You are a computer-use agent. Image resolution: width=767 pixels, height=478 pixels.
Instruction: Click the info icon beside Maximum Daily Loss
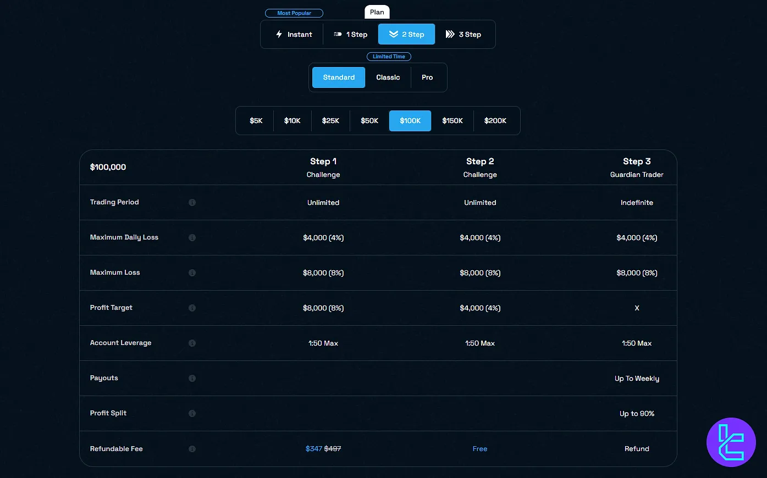pos(192,237)
